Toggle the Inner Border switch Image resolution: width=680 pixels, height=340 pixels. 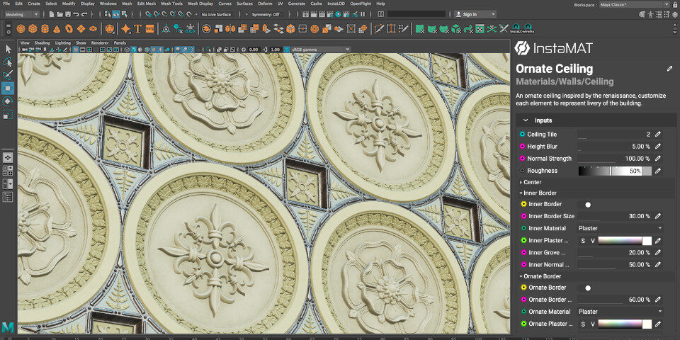(x=586, y=205)
